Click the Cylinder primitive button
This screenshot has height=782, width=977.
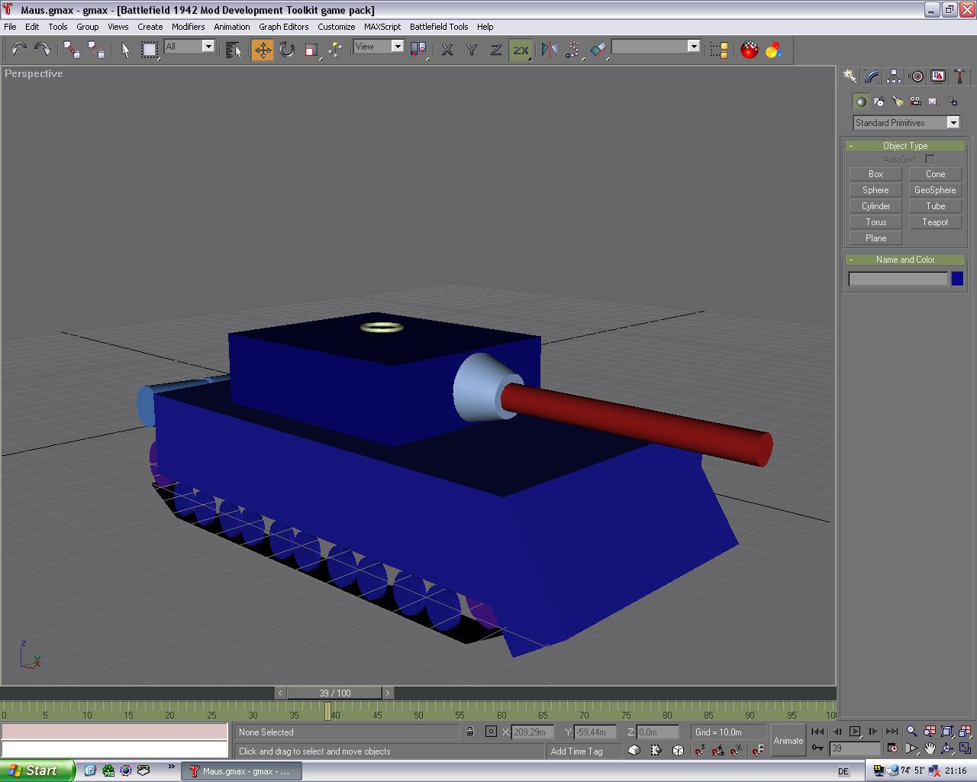click(x=875, y=206)
